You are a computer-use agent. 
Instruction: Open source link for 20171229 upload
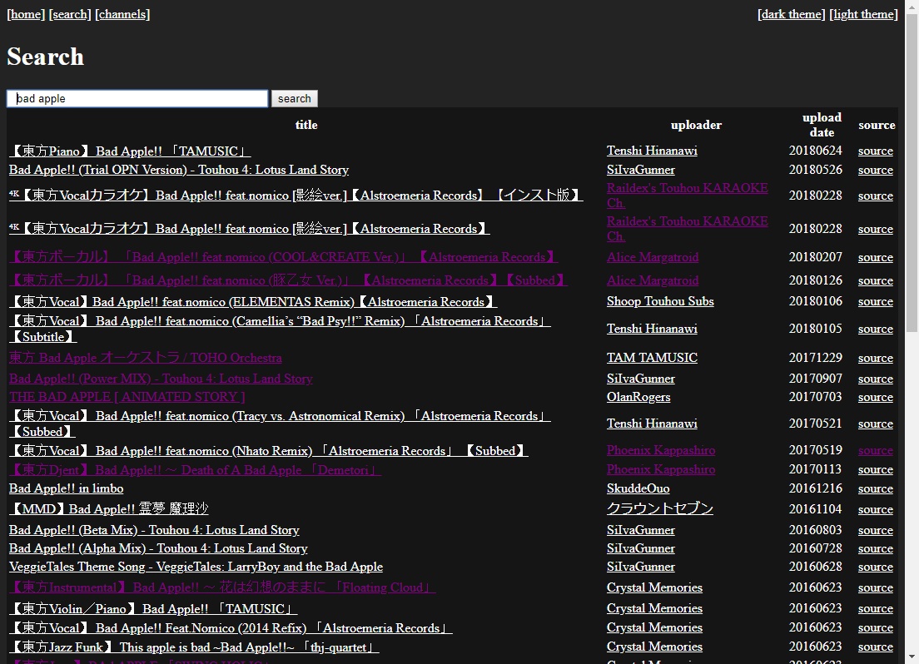876,358
